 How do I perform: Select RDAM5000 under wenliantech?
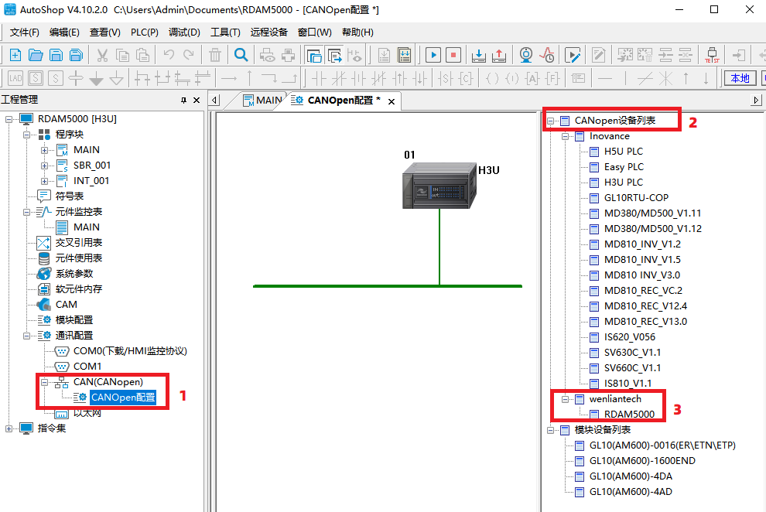(628, 414)
